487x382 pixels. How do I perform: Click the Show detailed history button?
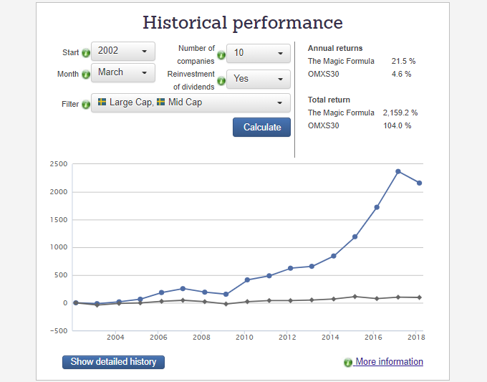(113, 362)
